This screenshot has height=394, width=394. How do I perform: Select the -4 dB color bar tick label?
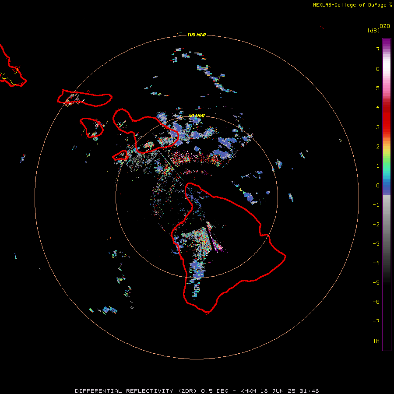pos(376,263)
